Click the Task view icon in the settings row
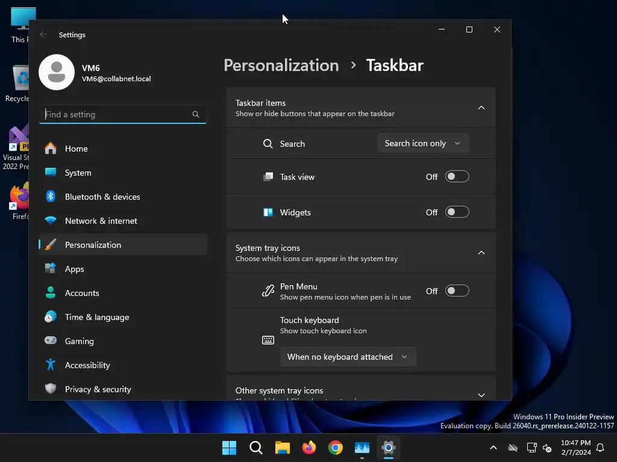Image resolution: width=617 pixels, height=462 pixels. click(268, 177)
